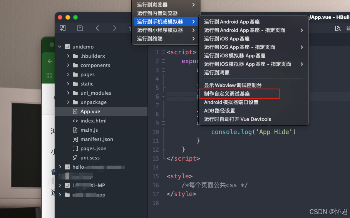Select App.vue in the project tree

pyautogui.click(x=101, y=111)
